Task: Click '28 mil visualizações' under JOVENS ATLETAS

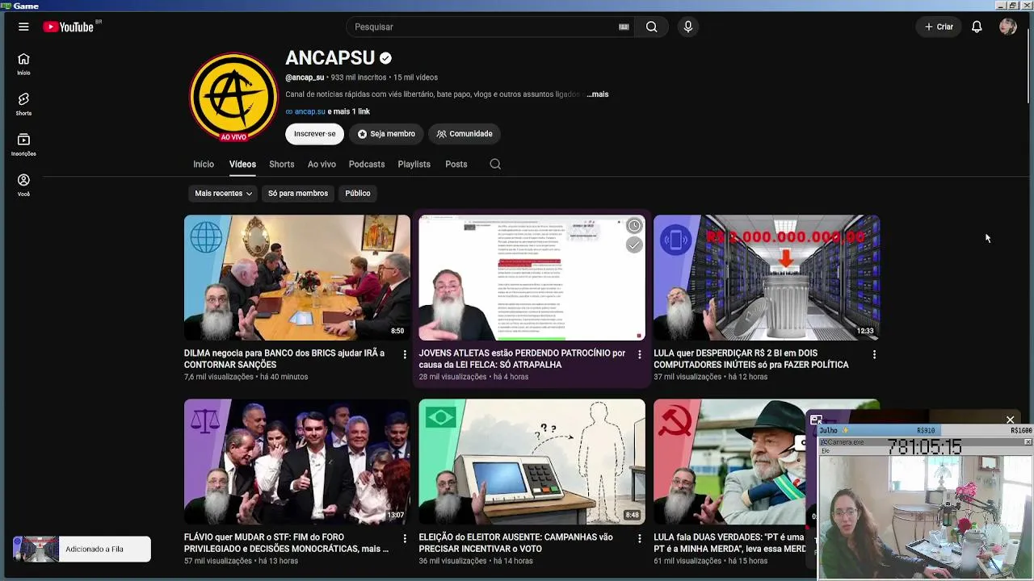Action: point(452,377)
